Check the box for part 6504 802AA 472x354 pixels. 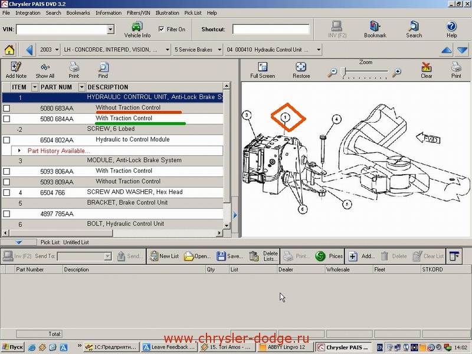pyautogui.click(x=6, y=140)
